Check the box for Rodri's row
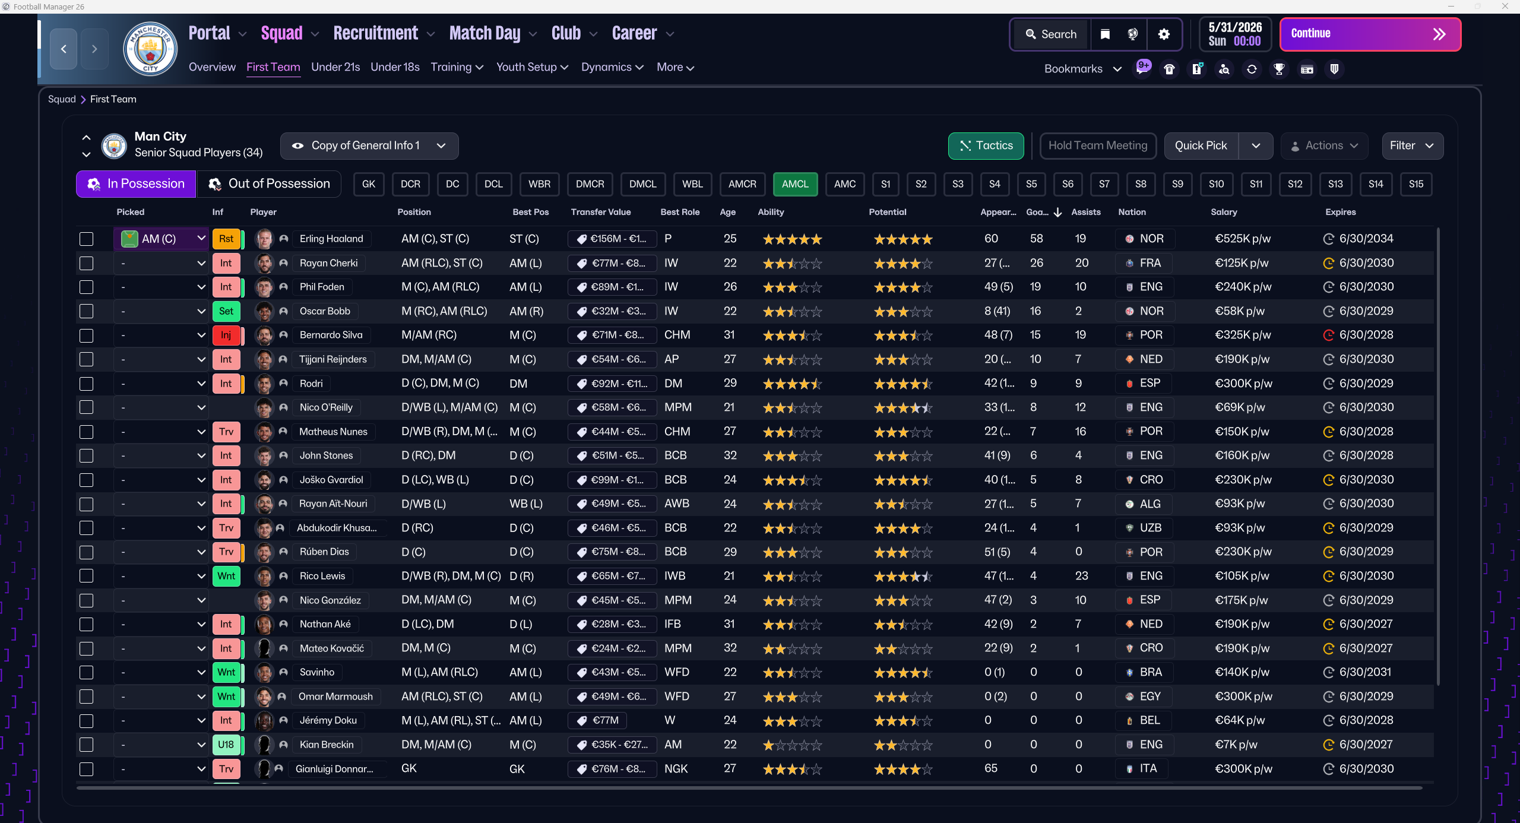The height and width of the screenshot is (823, 1520). (87, 384)
